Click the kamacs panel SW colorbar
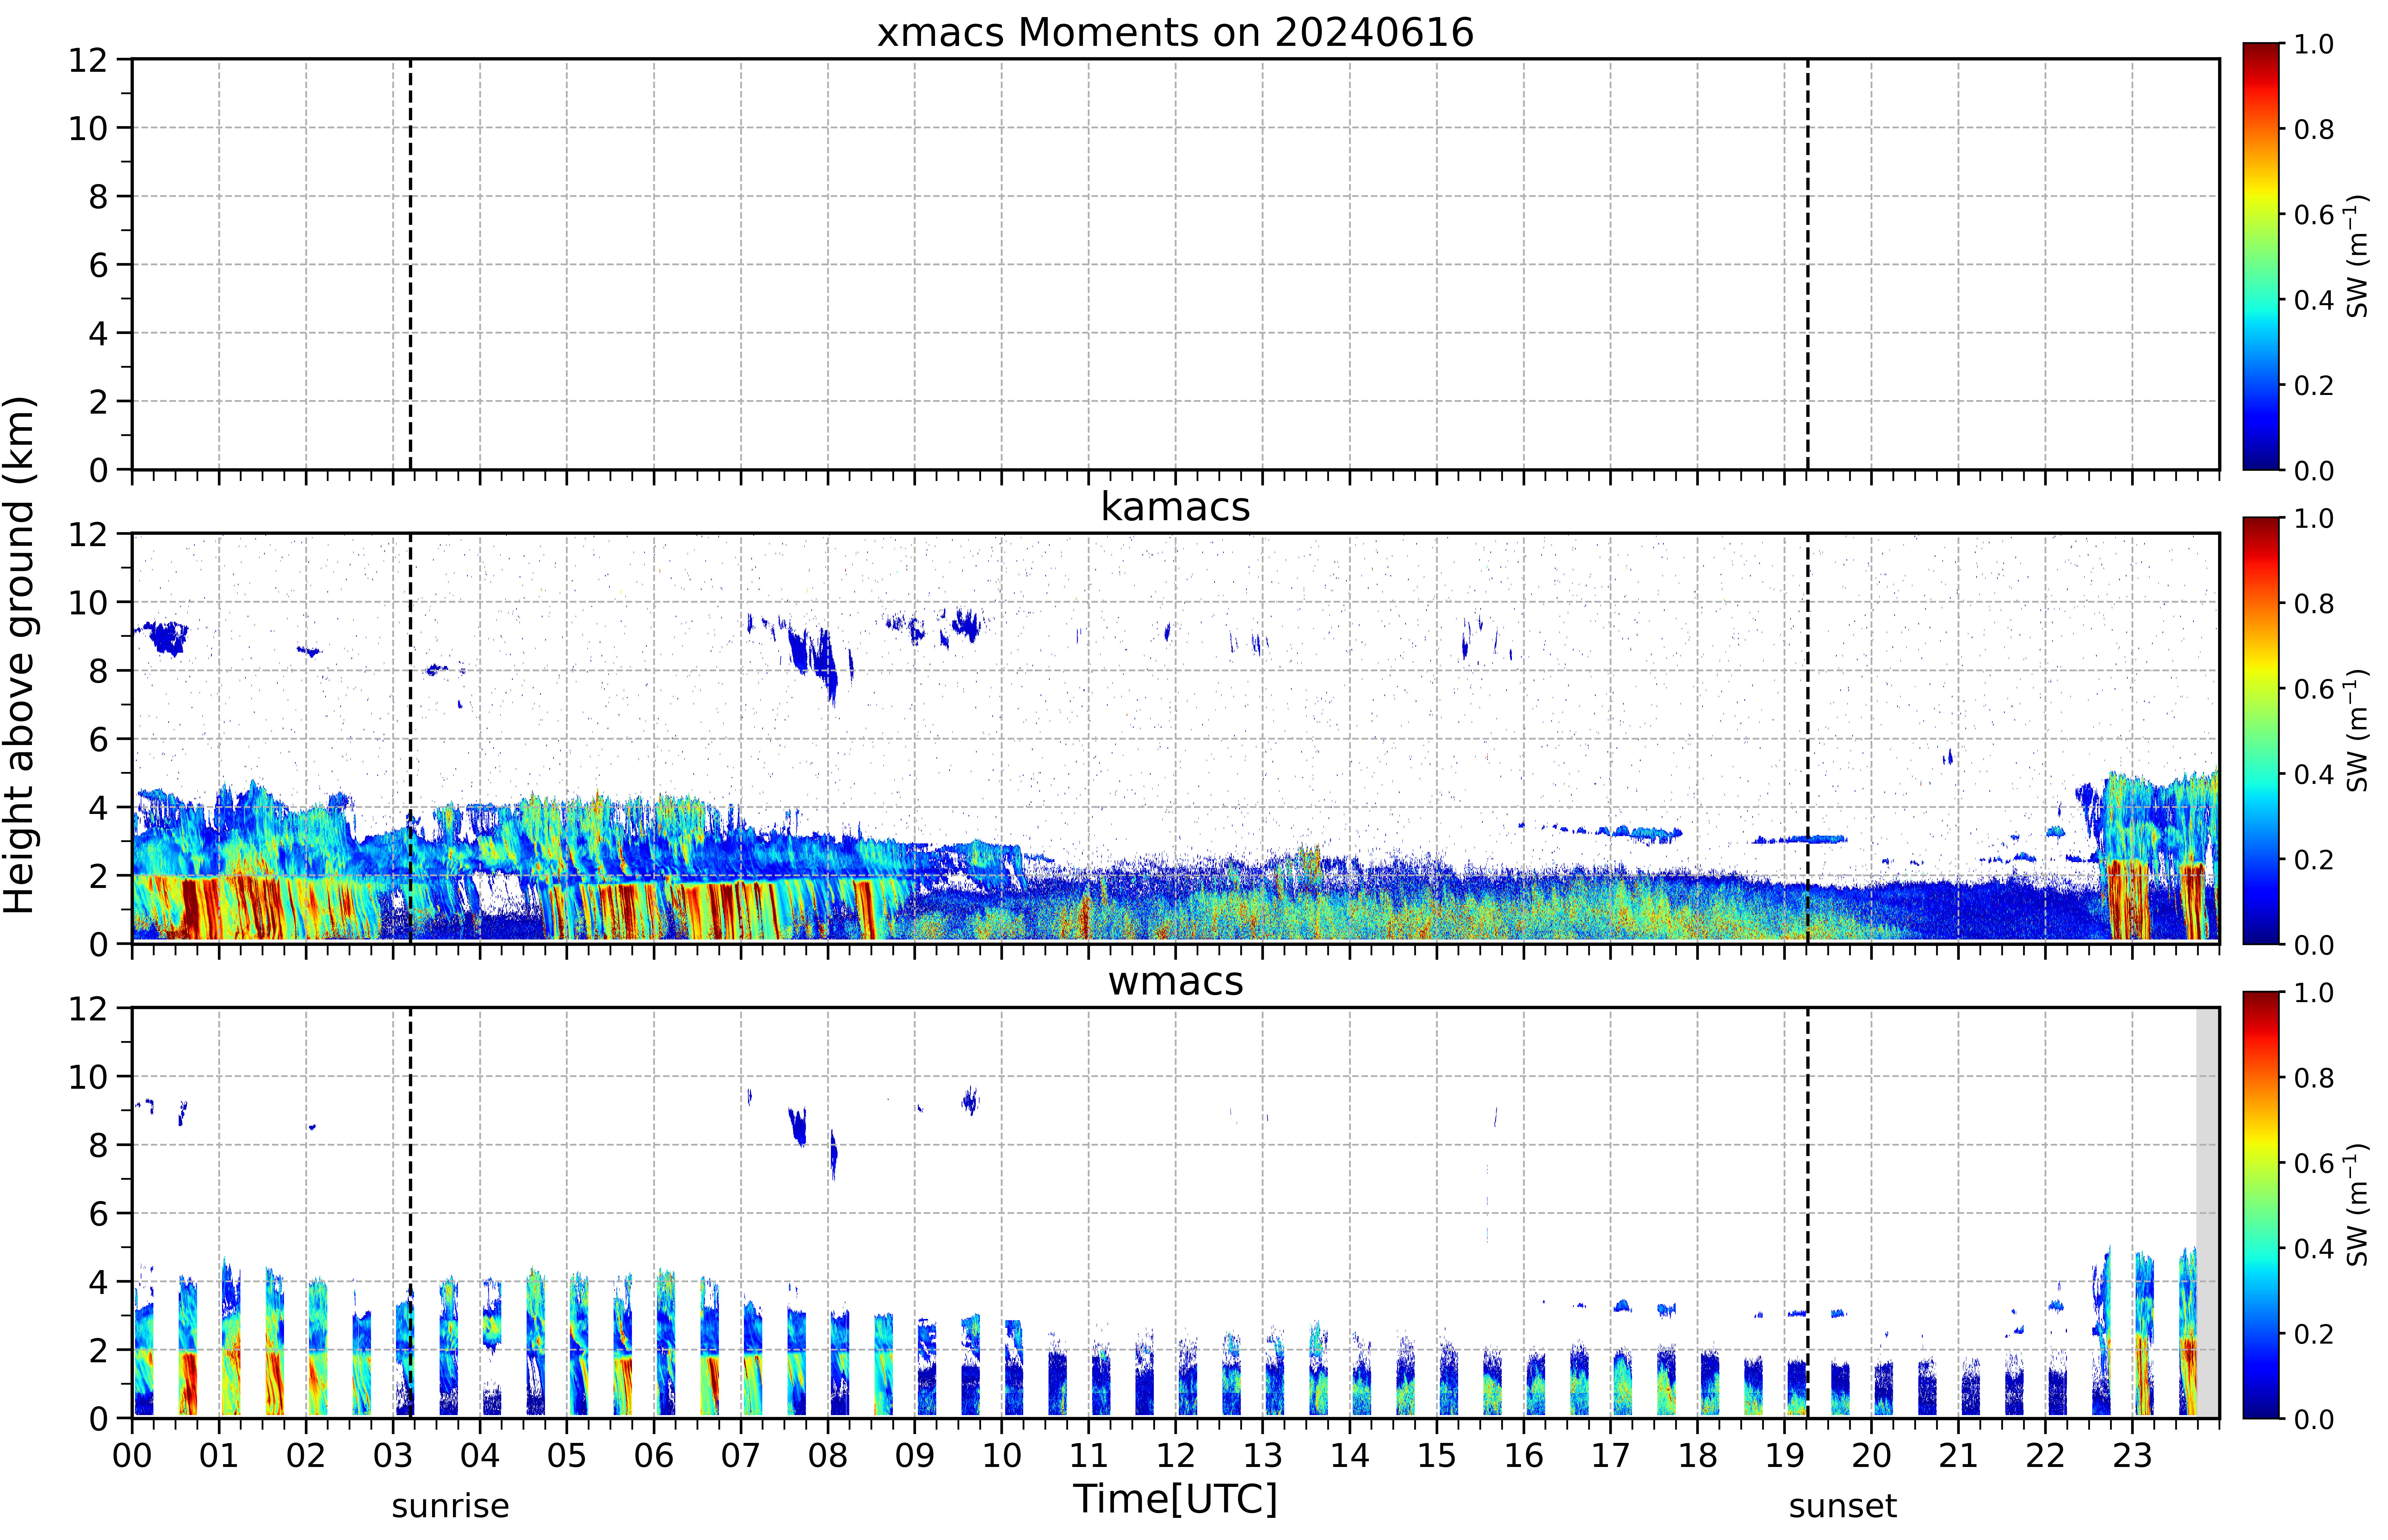Viewport: 2388px width, 1540px height. pyautogui.click(x=2261, y=730)
